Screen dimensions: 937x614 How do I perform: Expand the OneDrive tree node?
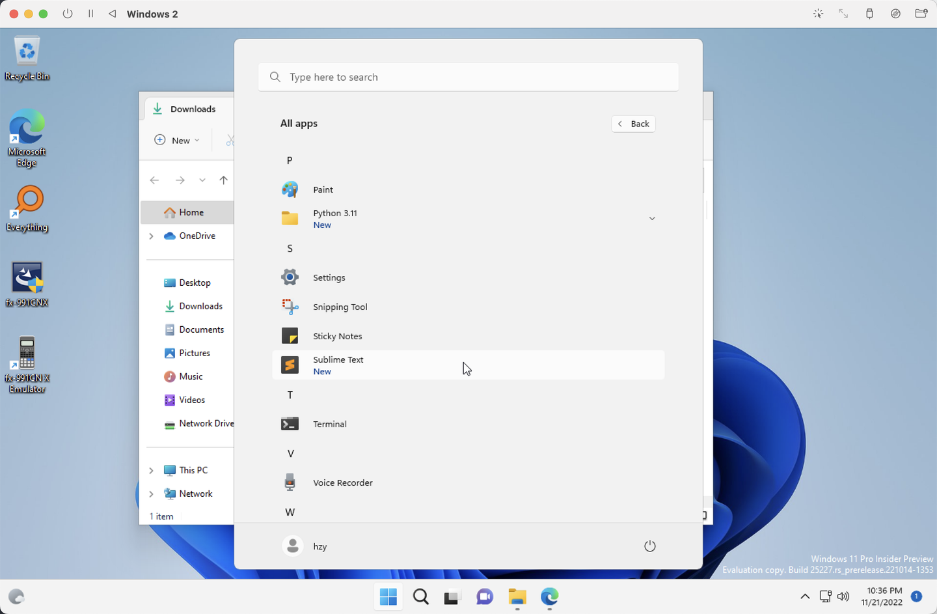pyautogui.click(x=152, y=236)
